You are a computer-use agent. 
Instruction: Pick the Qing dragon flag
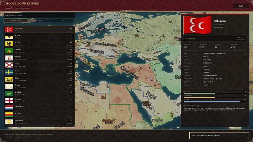pos(9,79)
